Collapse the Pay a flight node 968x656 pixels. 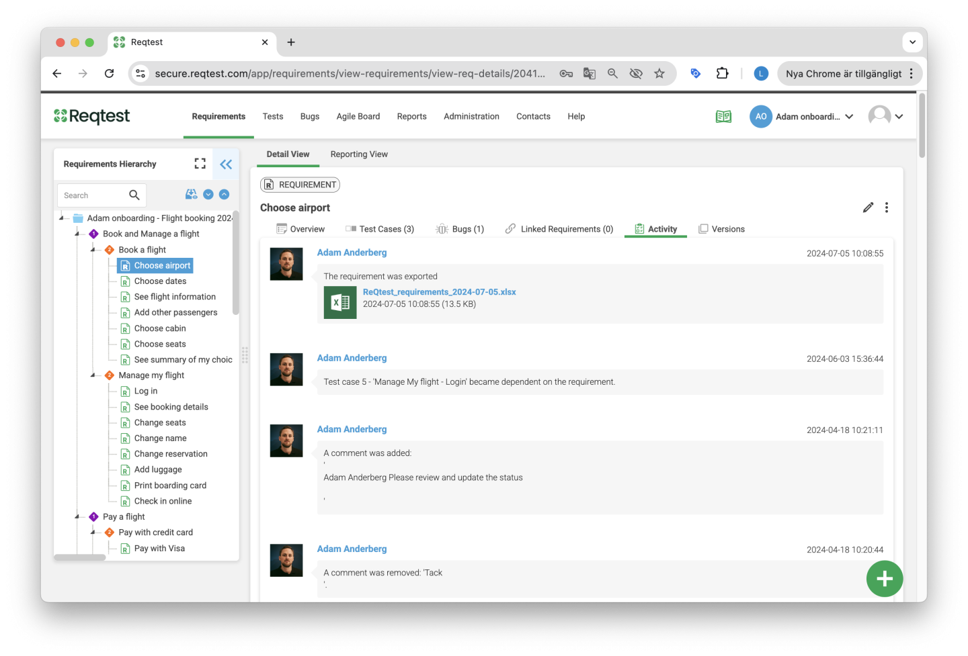tap(77, 516)
